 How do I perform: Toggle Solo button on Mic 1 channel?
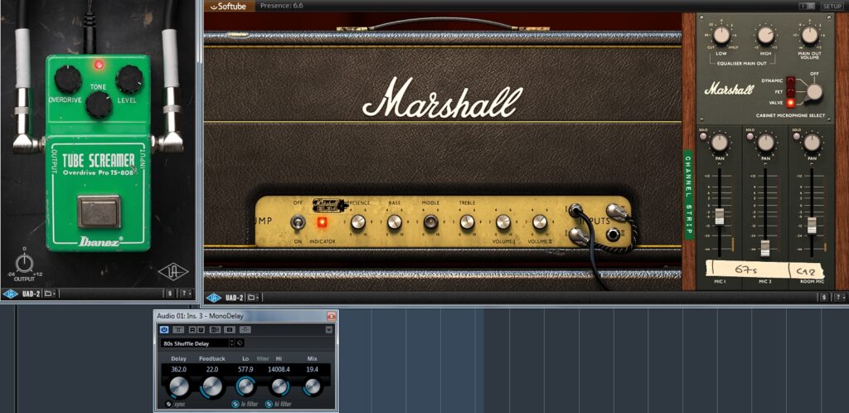coord(703,136)
